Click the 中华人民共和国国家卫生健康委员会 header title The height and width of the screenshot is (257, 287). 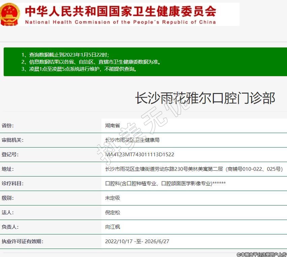coord(120,11)
